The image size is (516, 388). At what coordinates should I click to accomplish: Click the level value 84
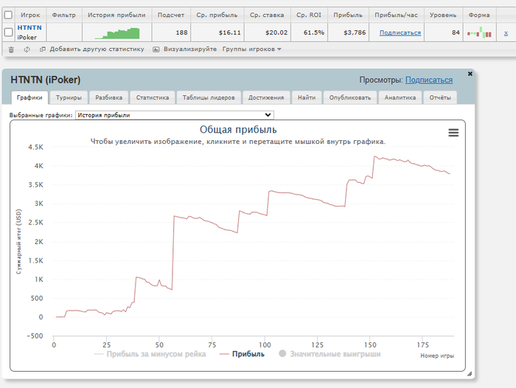(456, 32)
